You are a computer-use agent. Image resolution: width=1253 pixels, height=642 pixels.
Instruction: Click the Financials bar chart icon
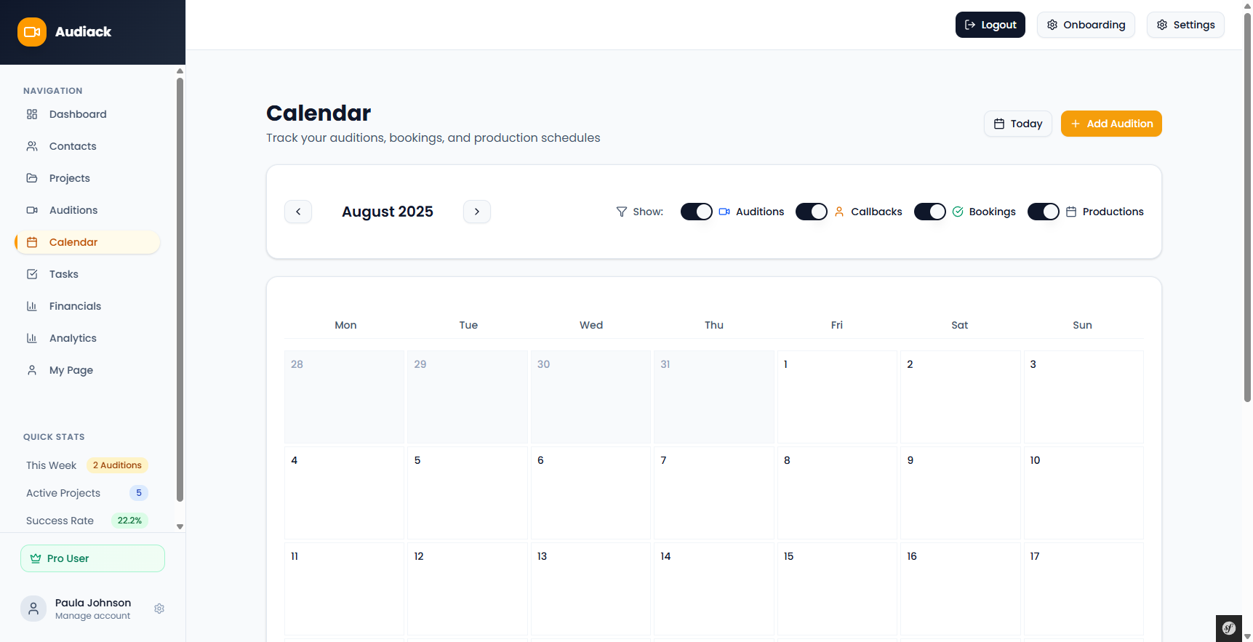click(x=32, y=306)
